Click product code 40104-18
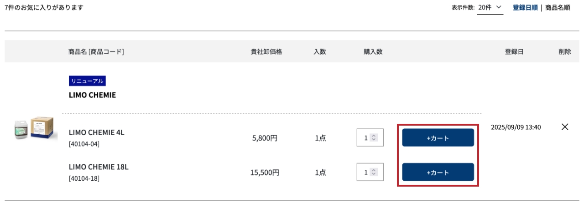584x203 pixels. point(84,178)
